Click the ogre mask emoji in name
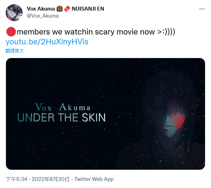The width and height of the screenshot is (211, 188). coord(60,9)
